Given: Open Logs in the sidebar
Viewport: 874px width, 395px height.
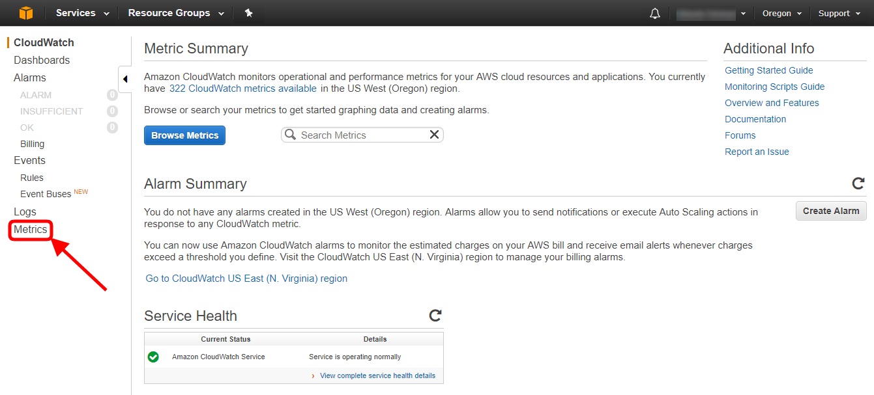Looking at the screenshot, I should [x=25, y=211].
